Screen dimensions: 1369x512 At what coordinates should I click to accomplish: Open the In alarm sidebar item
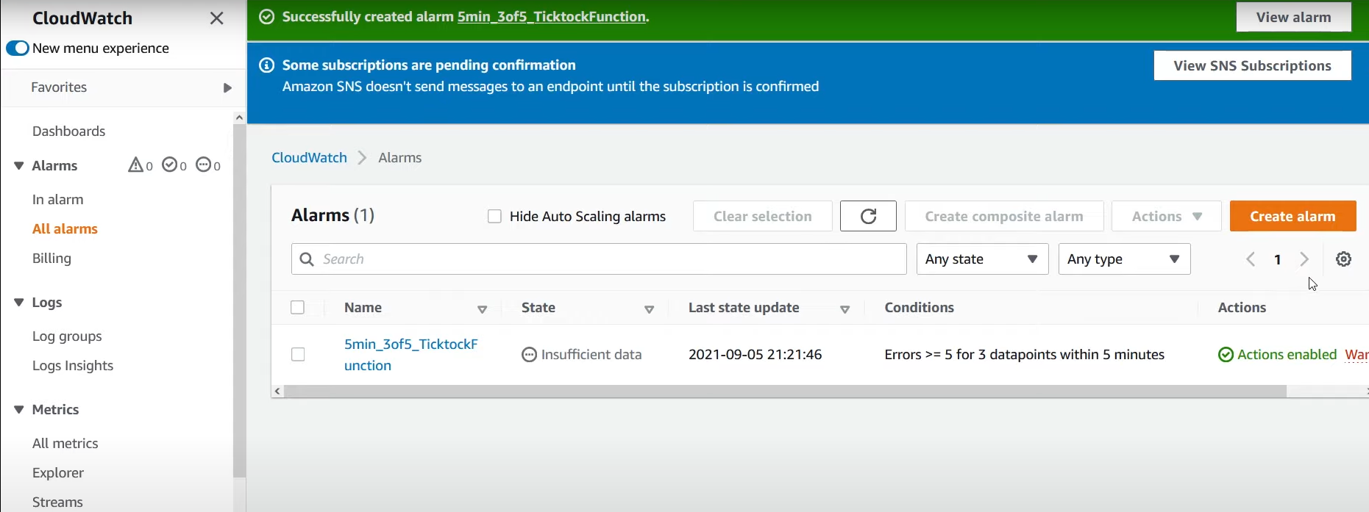pos(57,200)
